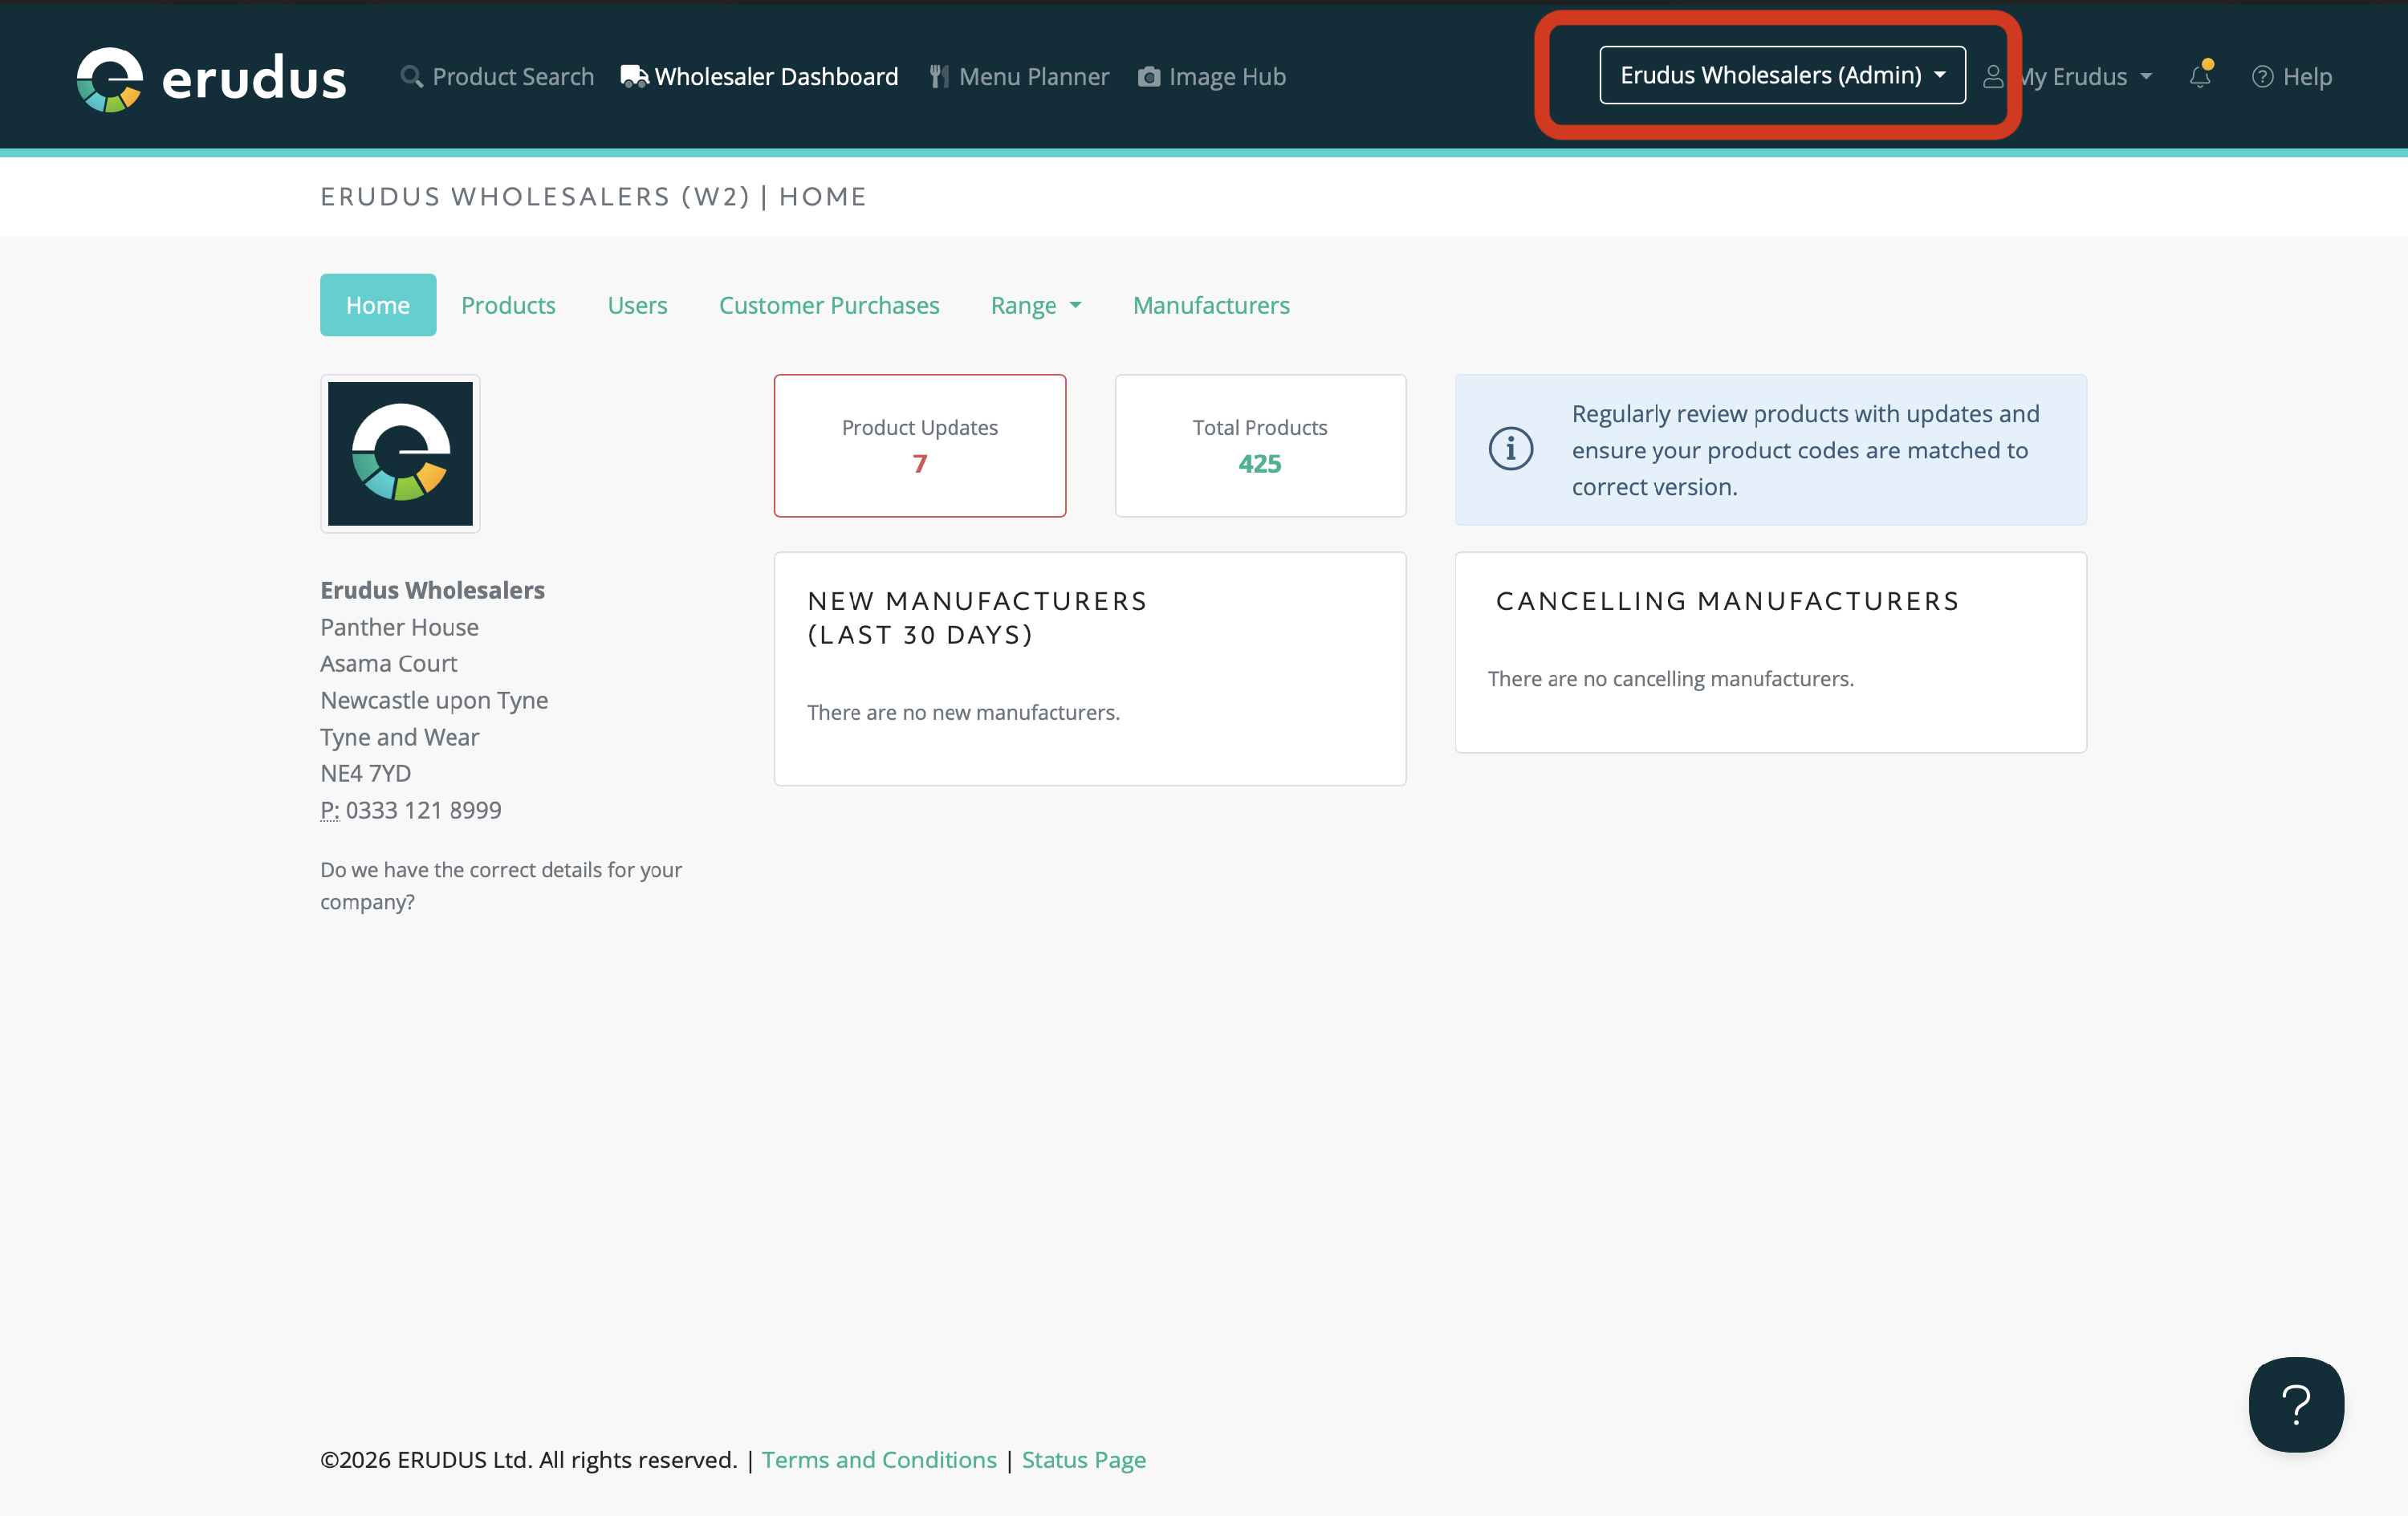
Task: Visit the Status Page link
Action: pos(1083,1459)
